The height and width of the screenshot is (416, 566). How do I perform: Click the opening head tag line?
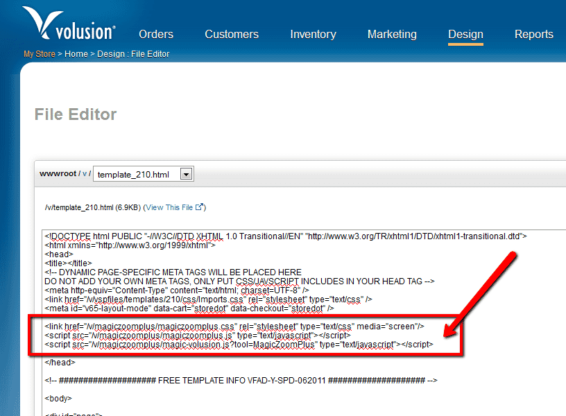point(59,254)
